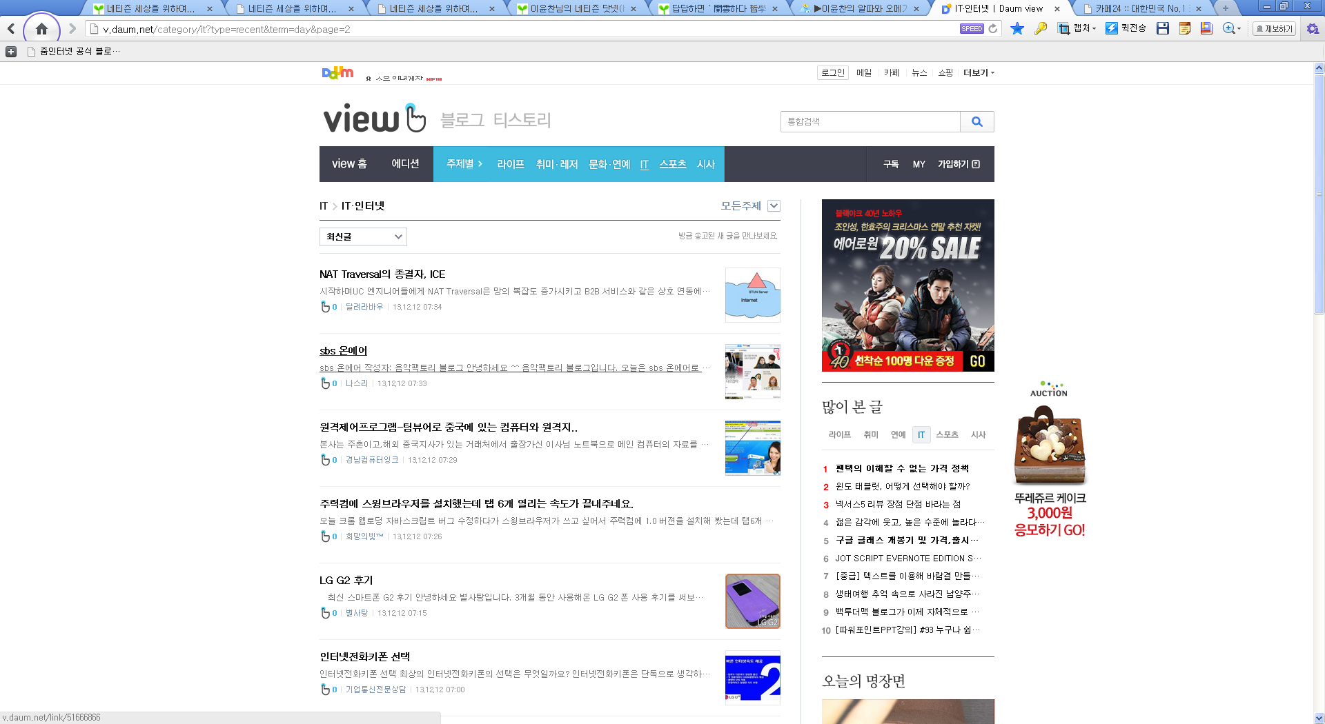
Task: Bookmark this page with the blue star
Action: coord(1017,28)
